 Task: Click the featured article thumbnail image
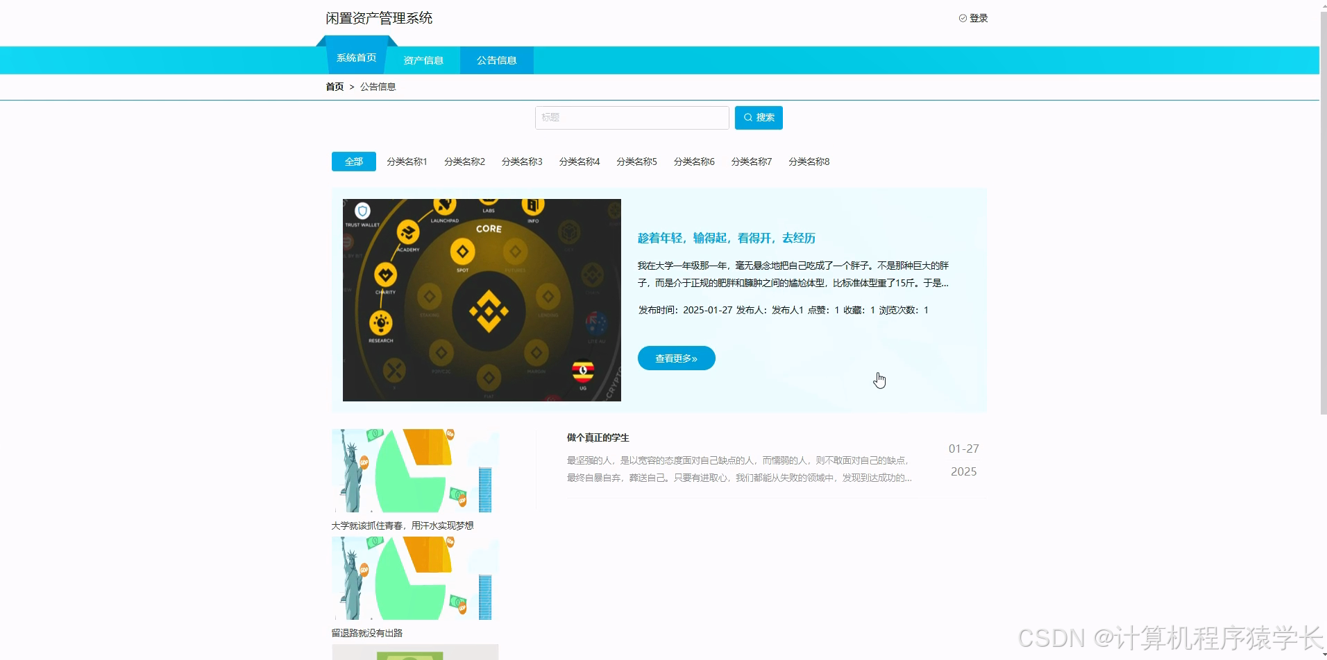click(482, 299)
